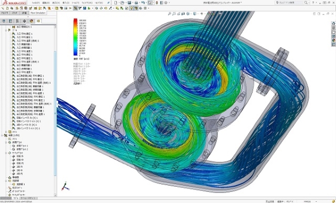Image resolution: width=336 pixels, height=203 pixels.
Task: Collapse the Goals folder in the analysis tree
Action: (x=6, y=30)
